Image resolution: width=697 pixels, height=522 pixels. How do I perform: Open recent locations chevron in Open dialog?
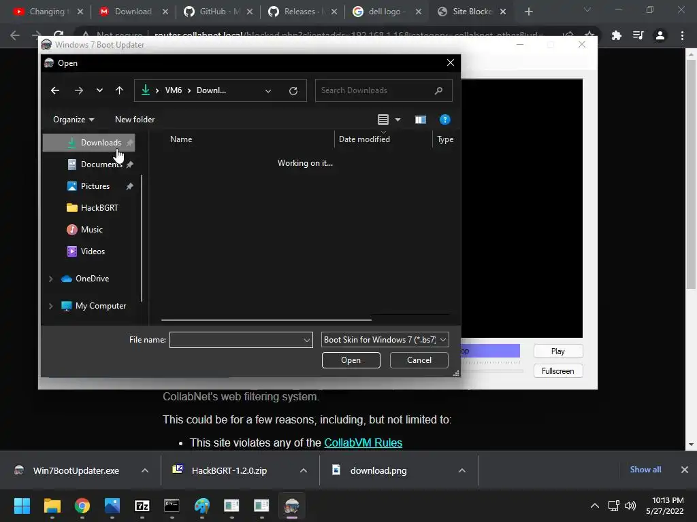tap(99, 90)
